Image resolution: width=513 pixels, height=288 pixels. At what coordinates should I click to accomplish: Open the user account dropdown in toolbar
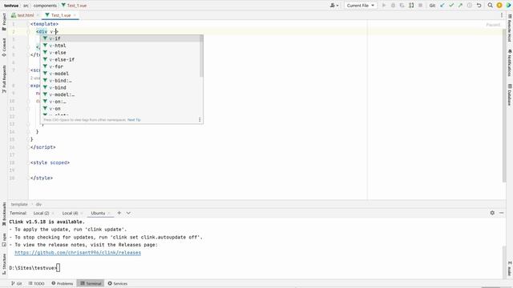click(x=334, y=6)
